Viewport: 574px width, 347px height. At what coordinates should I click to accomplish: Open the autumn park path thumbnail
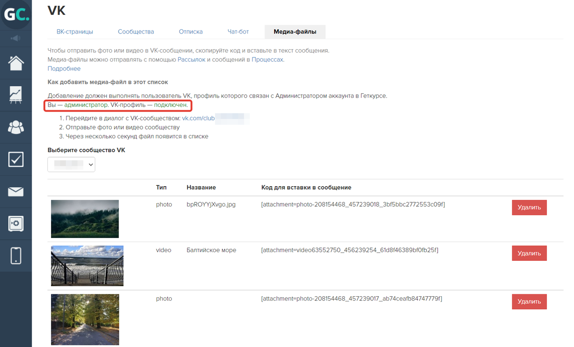click(x=85, y=320)
